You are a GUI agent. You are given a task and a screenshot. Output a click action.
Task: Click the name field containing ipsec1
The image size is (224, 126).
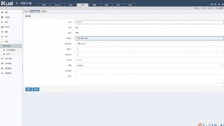click(149, 22)
